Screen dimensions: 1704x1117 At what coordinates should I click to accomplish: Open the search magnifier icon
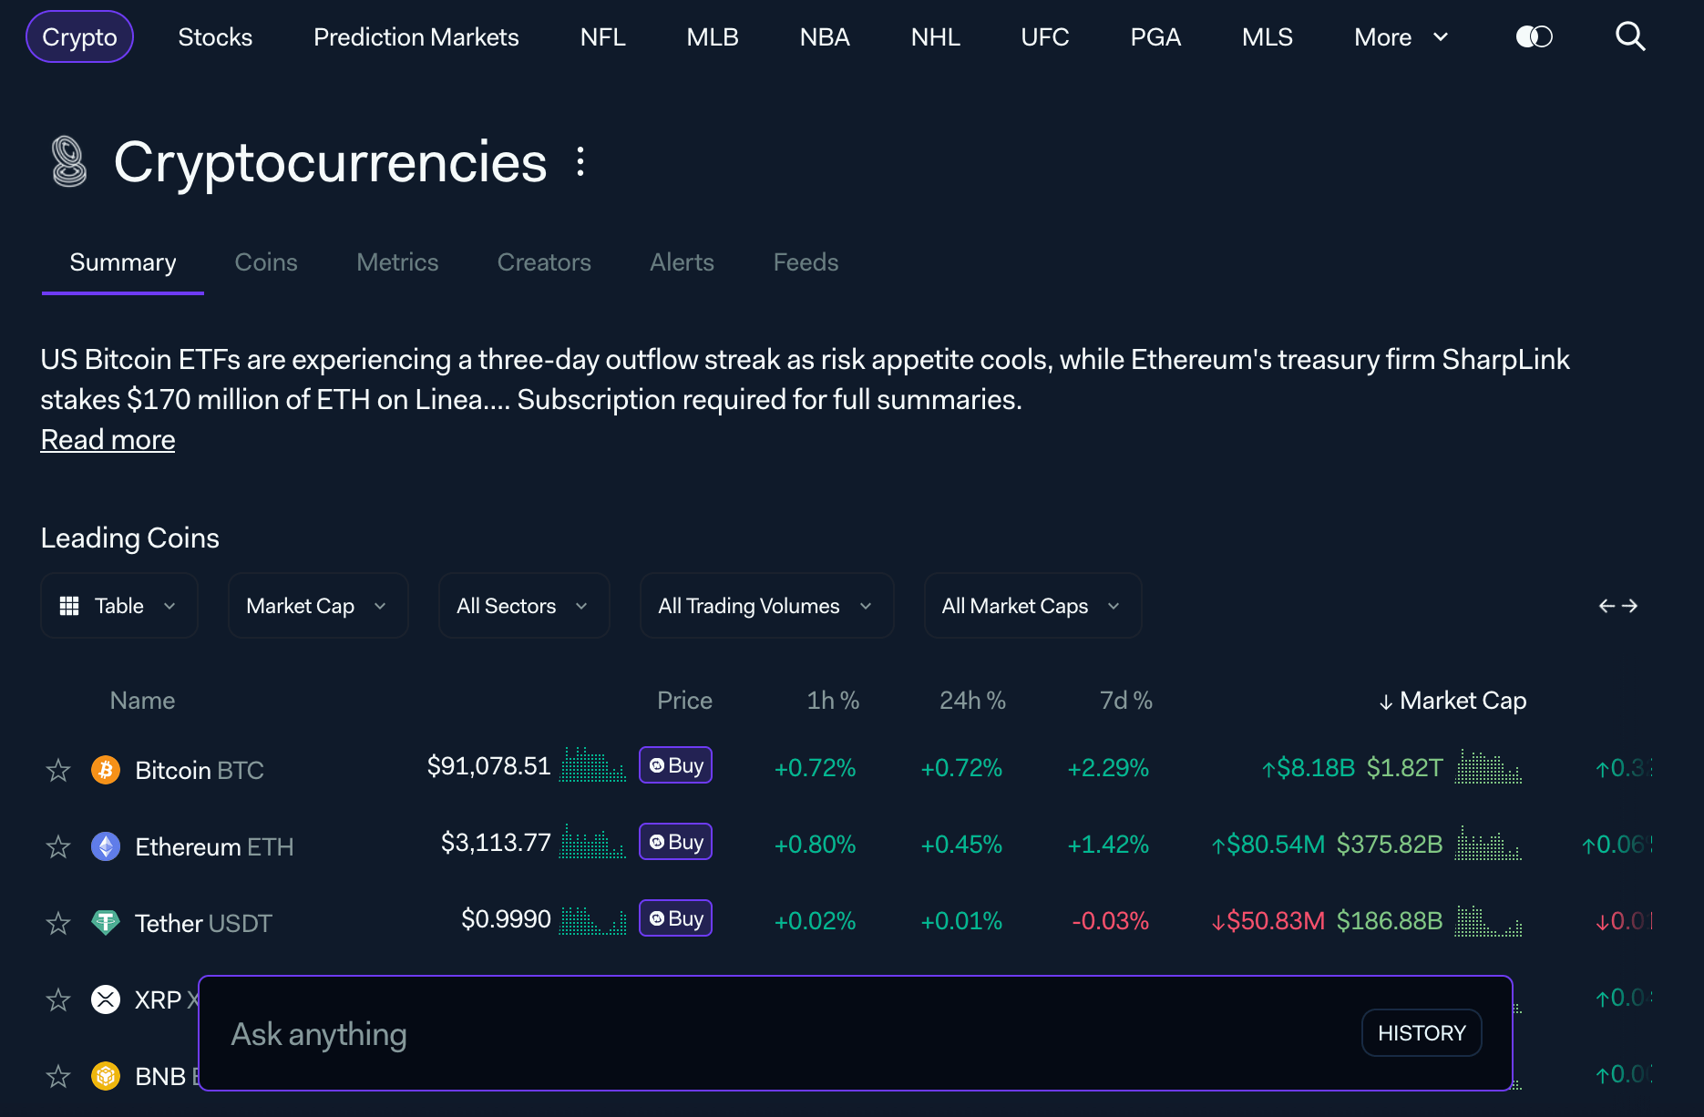coord(1630,36)
